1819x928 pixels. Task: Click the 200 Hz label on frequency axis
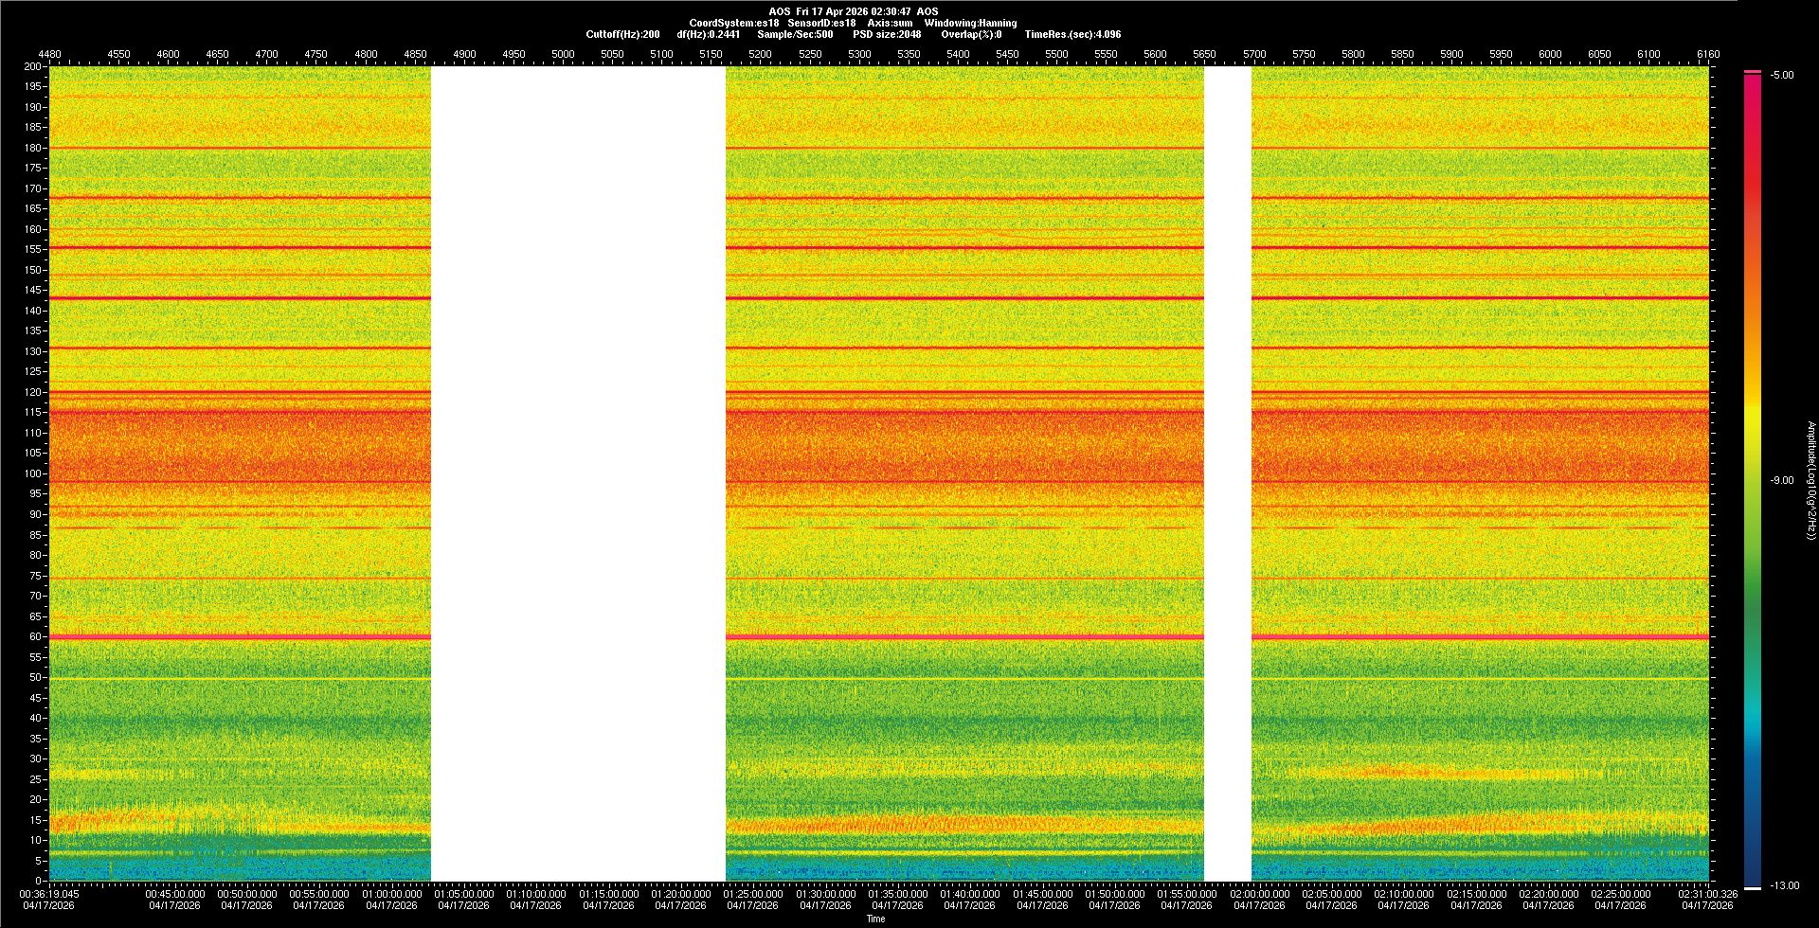[x=32, y=67]
